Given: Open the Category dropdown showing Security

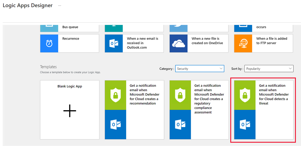Looking at the screenshot, I should pyautogui.click(x=200, y=69).
